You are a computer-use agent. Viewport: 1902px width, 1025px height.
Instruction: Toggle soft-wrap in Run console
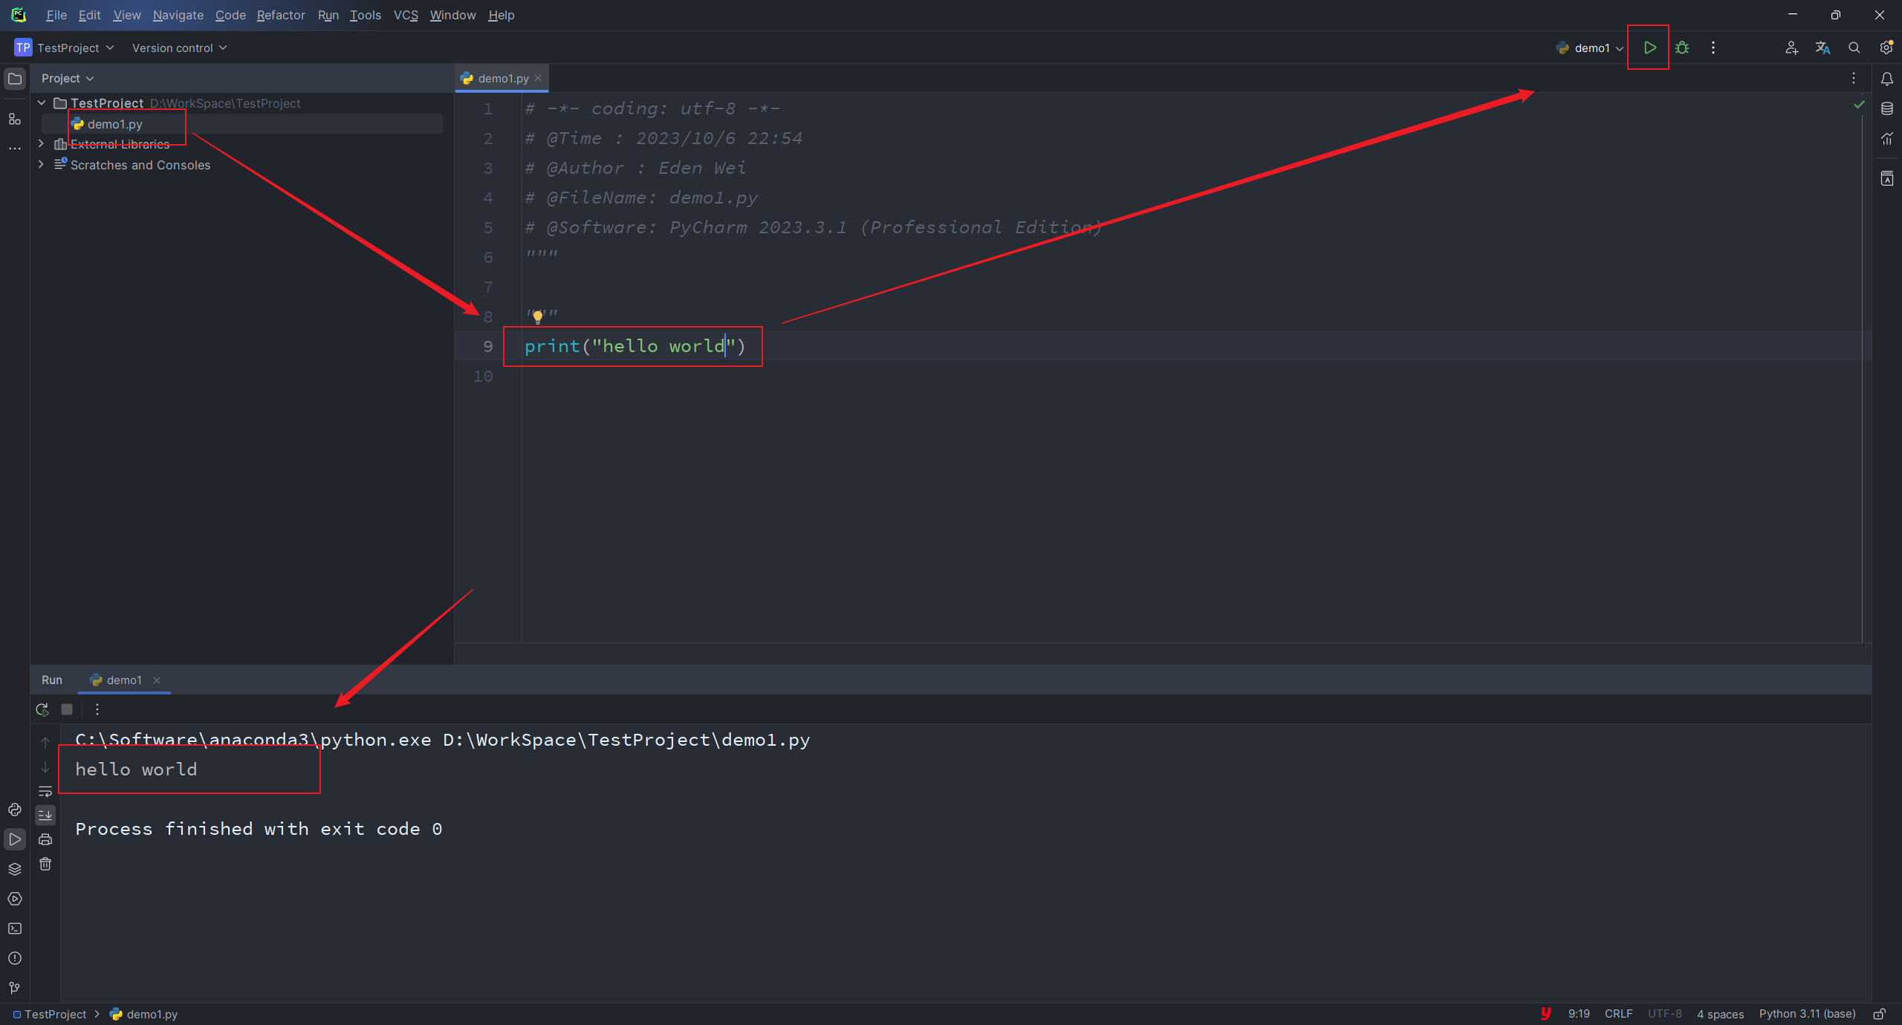[x=45, y=791]
